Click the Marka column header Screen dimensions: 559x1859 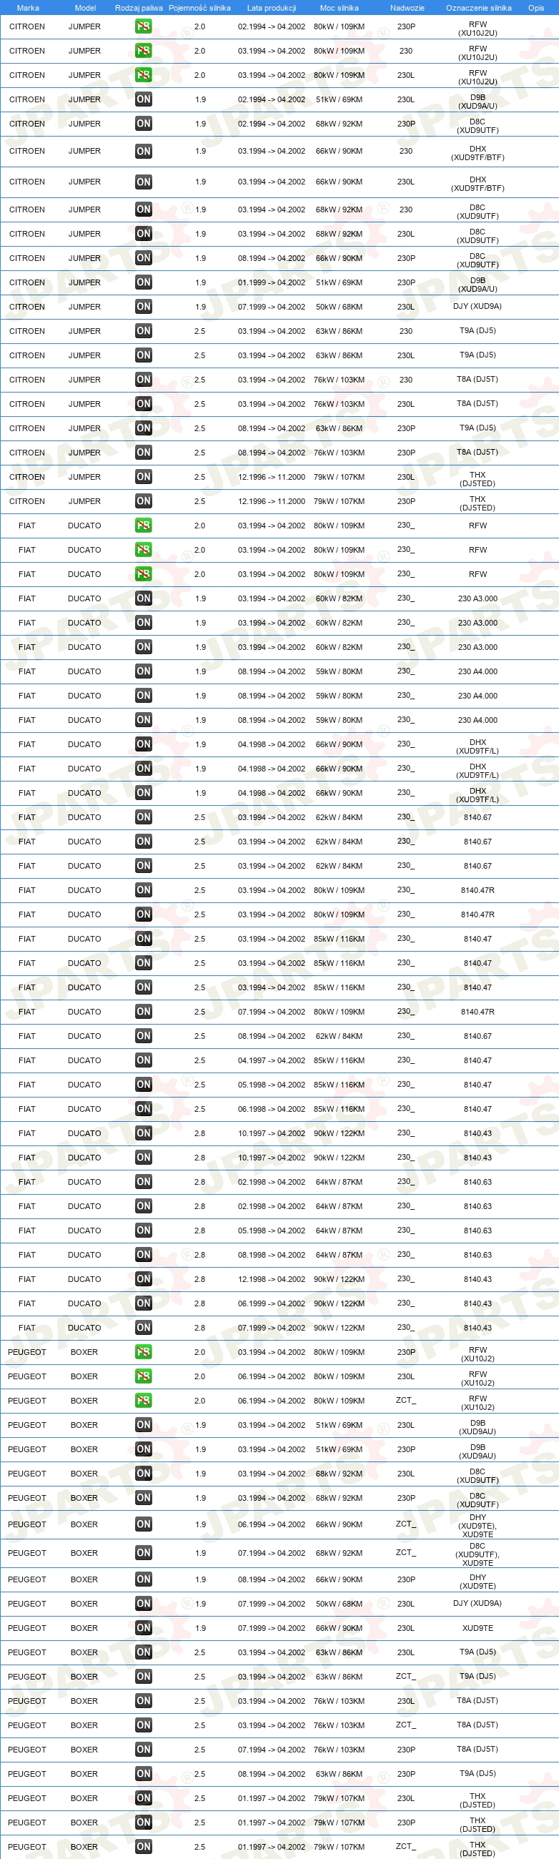click(x=28, y=8)
